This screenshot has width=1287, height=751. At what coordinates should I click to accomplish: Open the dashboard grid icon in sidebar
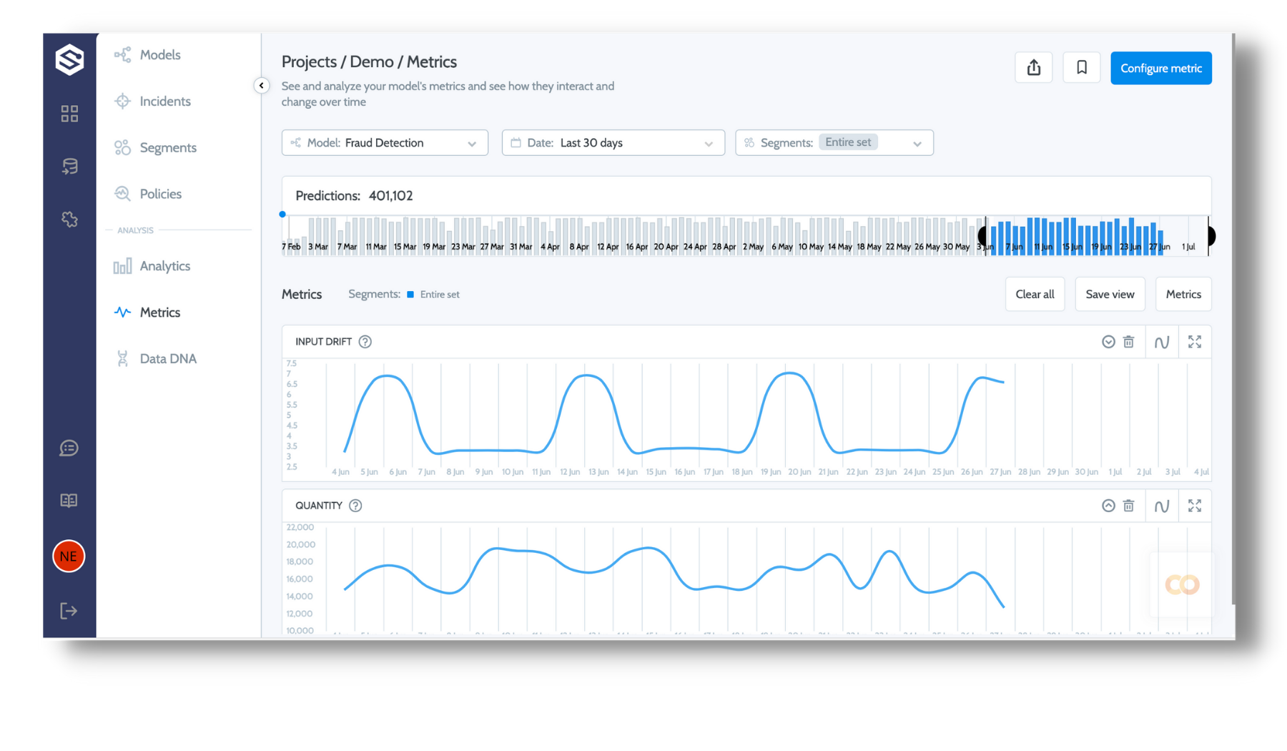69,114
